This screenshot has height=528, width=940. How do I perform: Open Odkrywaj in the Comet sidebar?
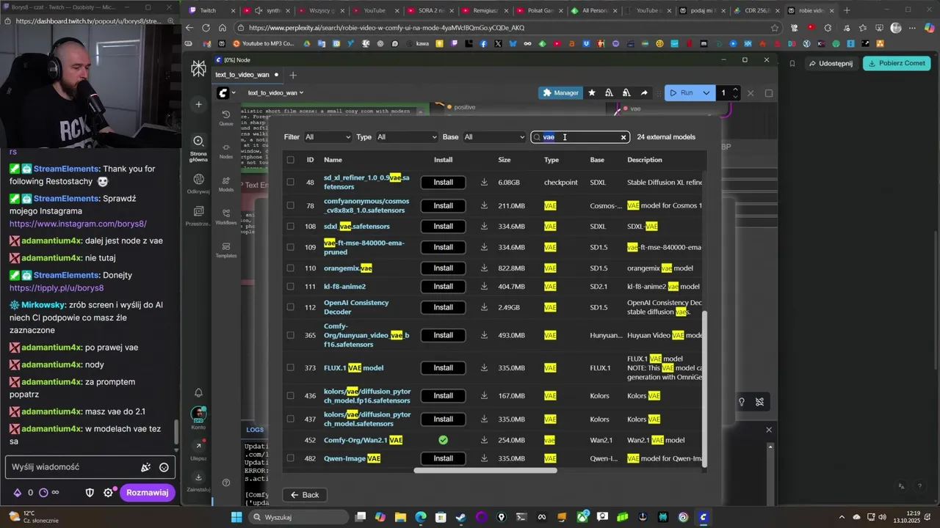[198, 183]
